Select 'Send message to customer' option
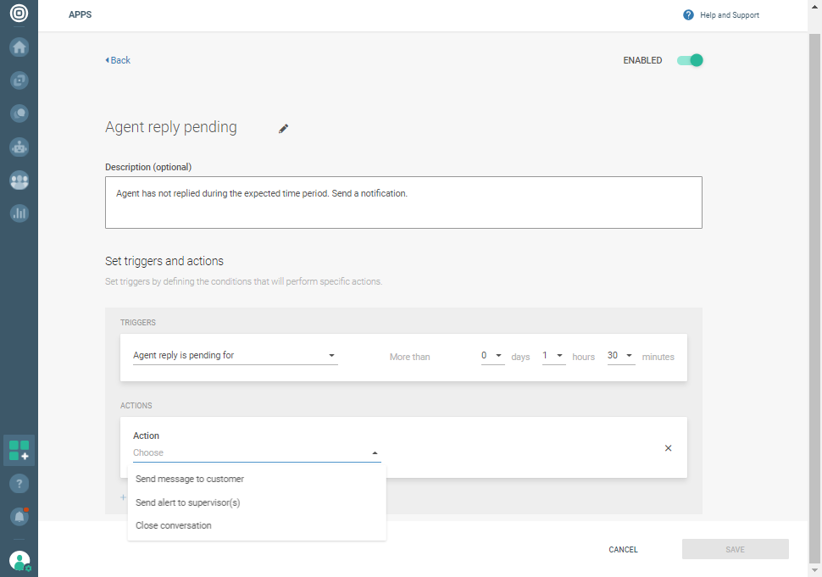Screen dimensions: 822x577 [190, 479]
